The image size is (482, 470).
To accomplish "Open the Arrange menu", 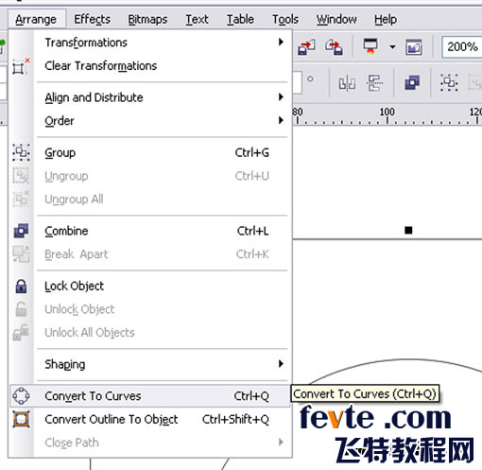I will tap(36, 20).
